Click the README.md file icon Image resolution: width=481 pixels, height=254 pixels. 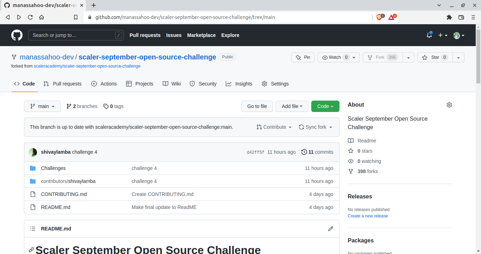pos(33,207)
